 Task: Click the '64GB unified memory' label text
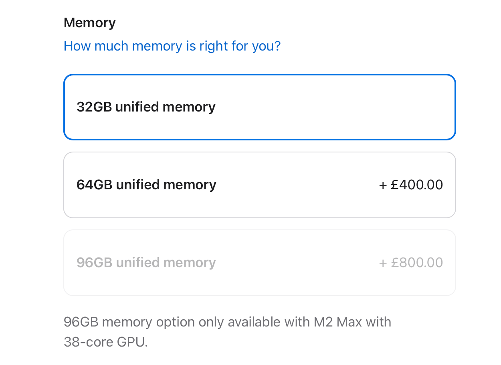(x=146, y=185)
